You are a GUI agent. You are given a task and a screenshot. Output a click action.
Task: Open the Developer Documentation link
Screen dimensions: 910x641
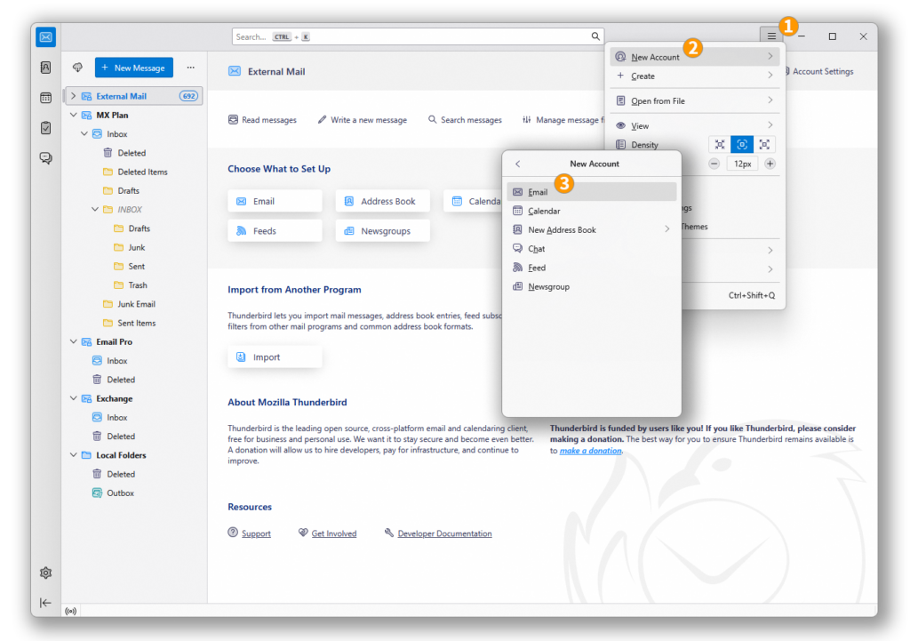click(x=445, y=533)
